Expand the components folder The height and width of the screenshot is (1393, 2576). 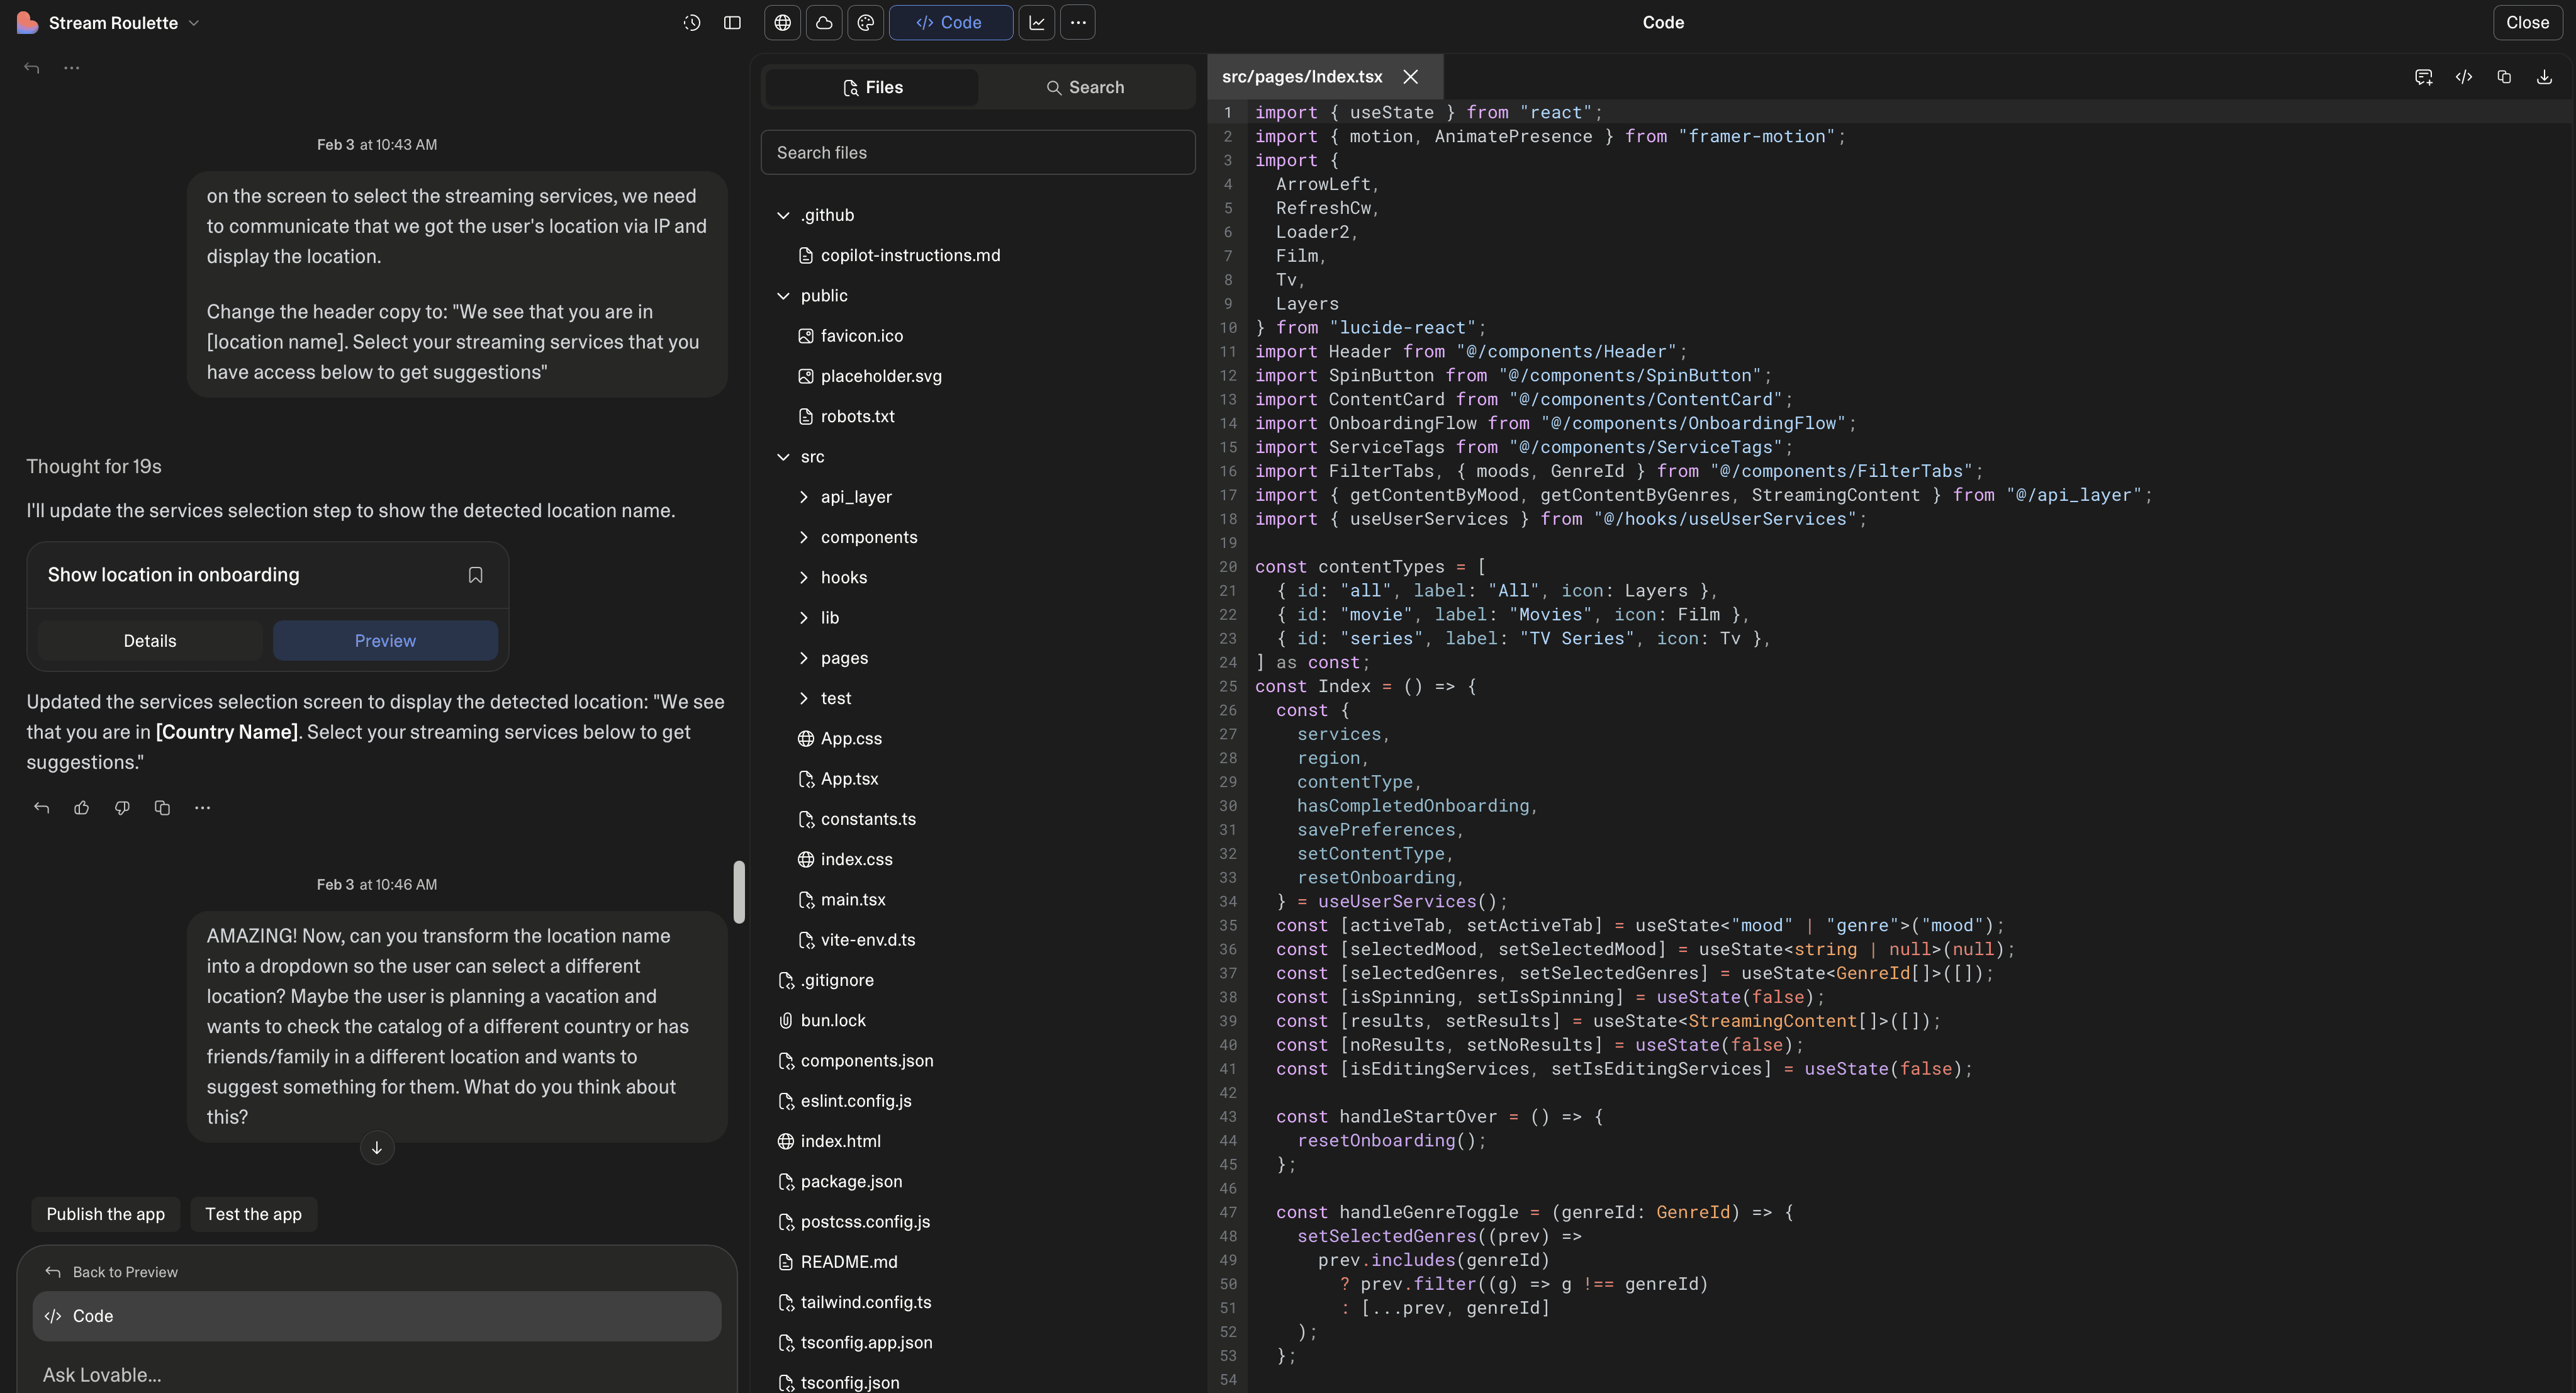point(868,537)
